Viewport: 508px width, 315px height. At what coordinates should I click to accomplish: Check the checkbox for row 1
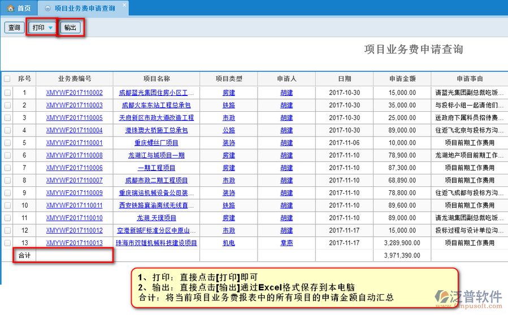pos(7,93)
